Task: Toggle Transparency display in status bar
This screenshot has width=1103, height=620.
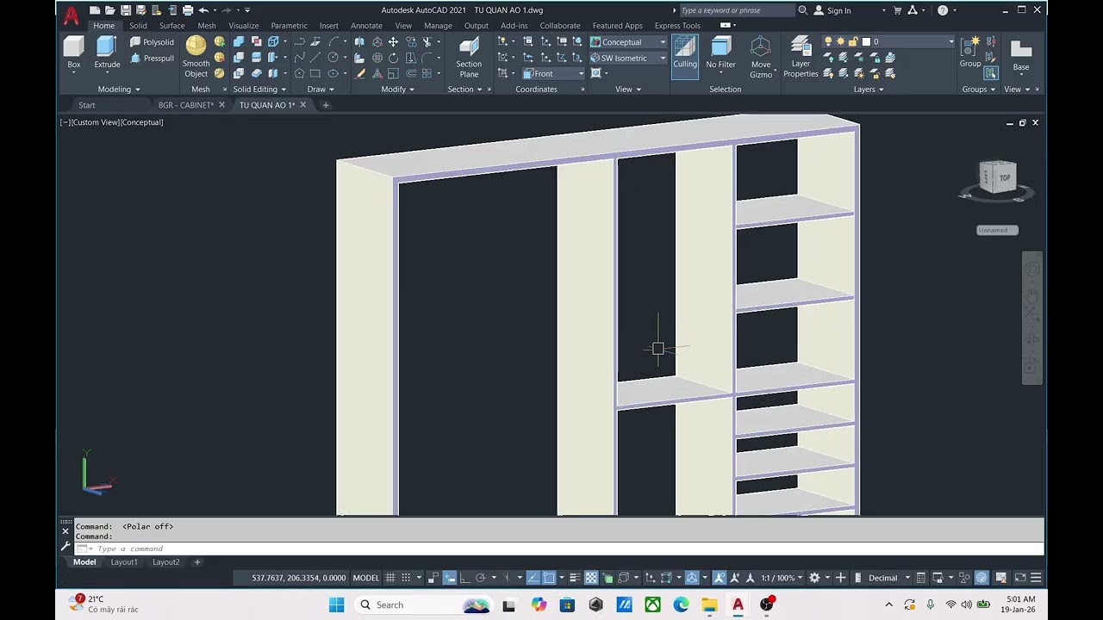Action: pyautogui.click(x=591, y=578)
